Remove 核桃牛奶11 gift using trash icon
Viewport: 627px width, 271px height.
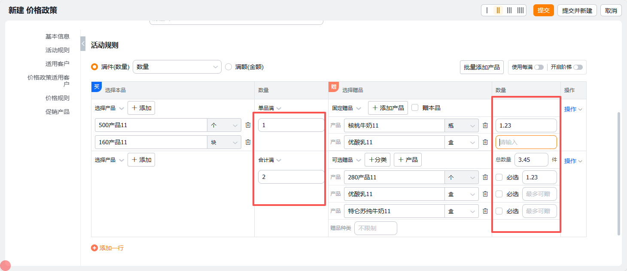coord(485,125)
